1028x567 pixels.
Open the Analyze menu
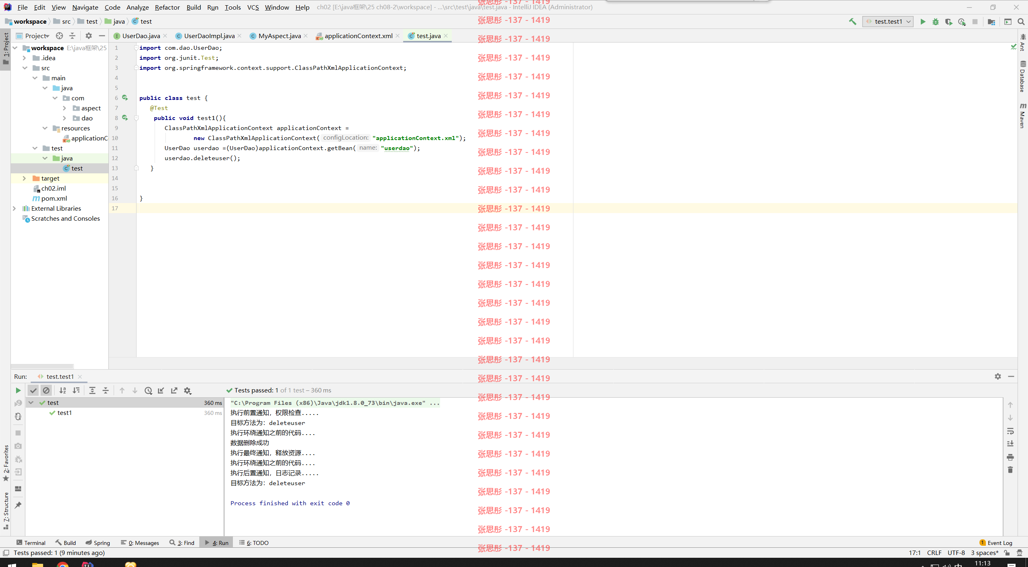(137, 7)
